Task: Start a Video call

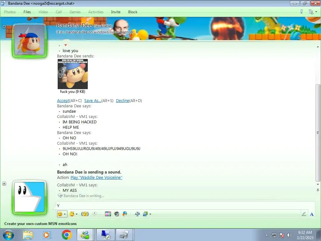Action: click(43, 12)
